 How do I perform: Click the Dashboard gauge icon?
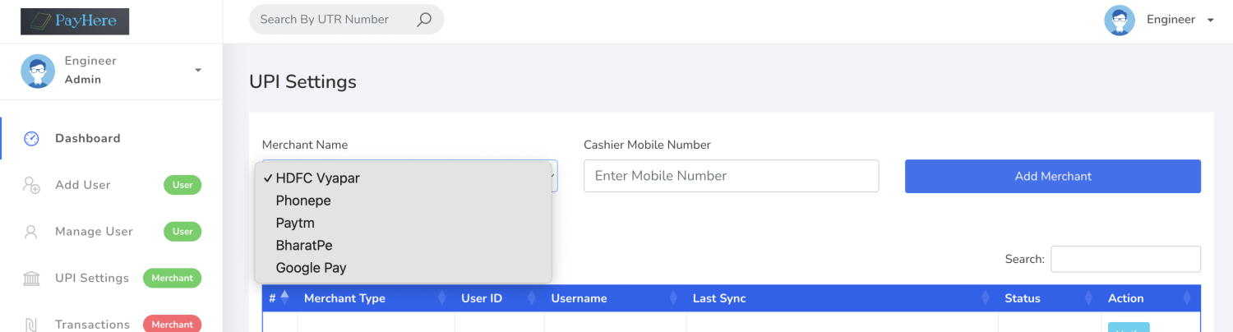coord(31,139)
